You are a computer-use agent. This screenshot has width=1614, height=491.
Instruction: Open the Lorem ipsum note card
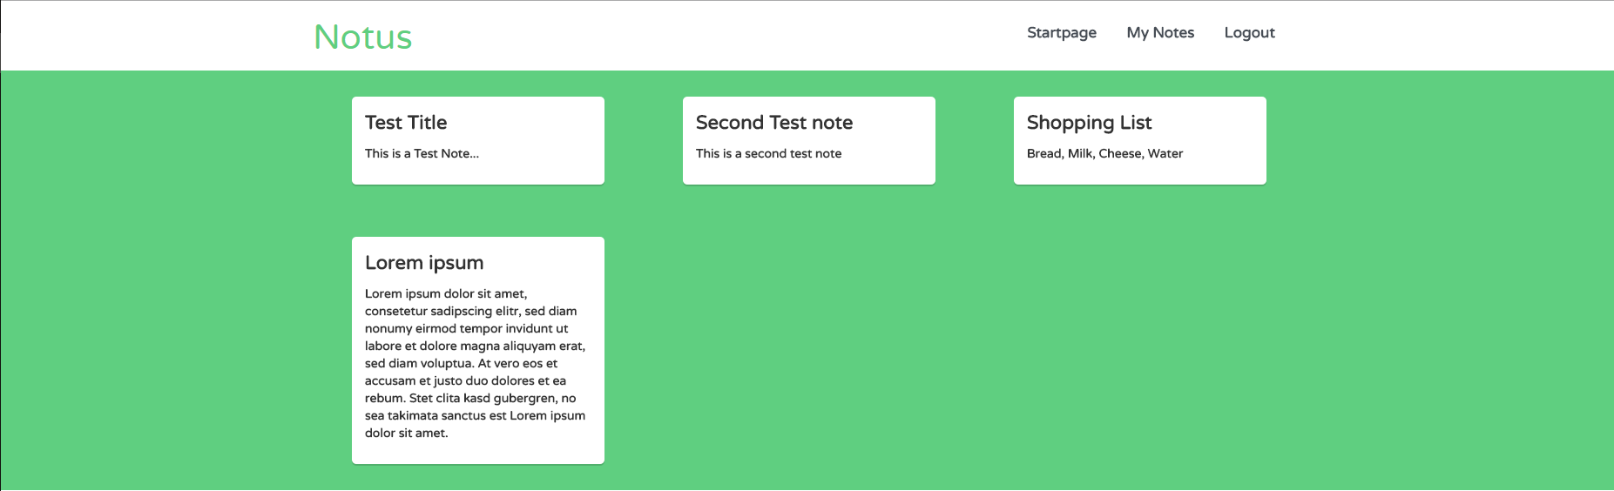[x=478, y=350]
